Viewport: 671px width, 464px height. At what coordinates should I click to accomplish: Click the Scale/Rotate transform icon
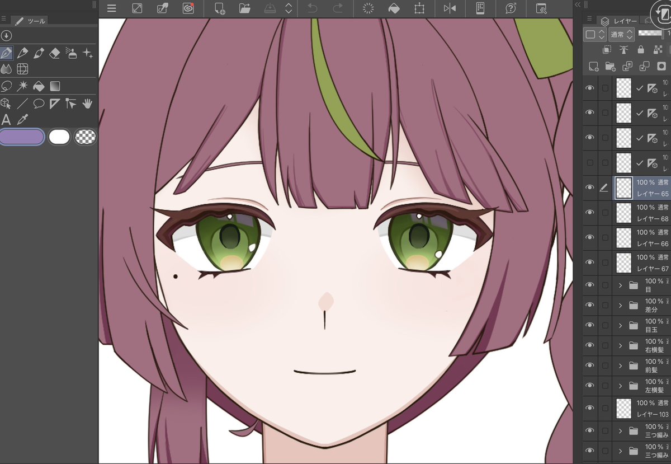[419, 8]
